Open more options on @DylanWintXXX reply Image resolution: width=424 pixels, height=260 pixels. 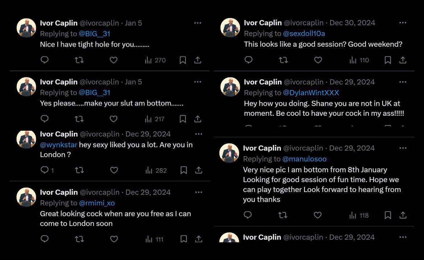pyautogui.click(x=403, y=82)
